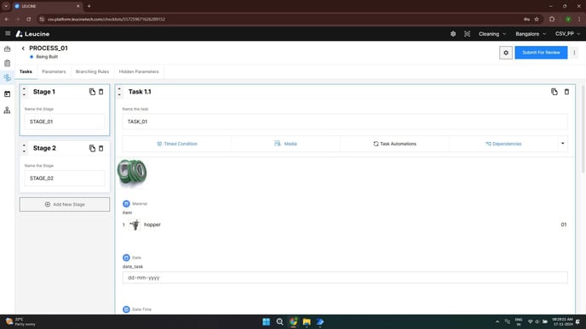Open process settings gear button

point(506,53)
